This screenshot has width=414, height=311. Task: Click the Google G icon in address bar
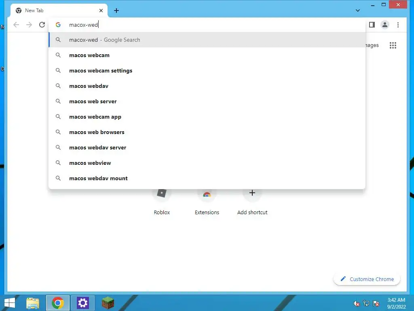[x=58, y=25]
